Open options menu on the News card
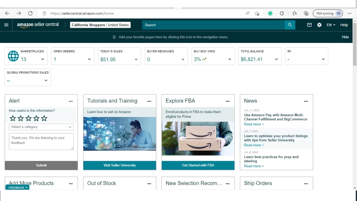 tap(306, 101)
